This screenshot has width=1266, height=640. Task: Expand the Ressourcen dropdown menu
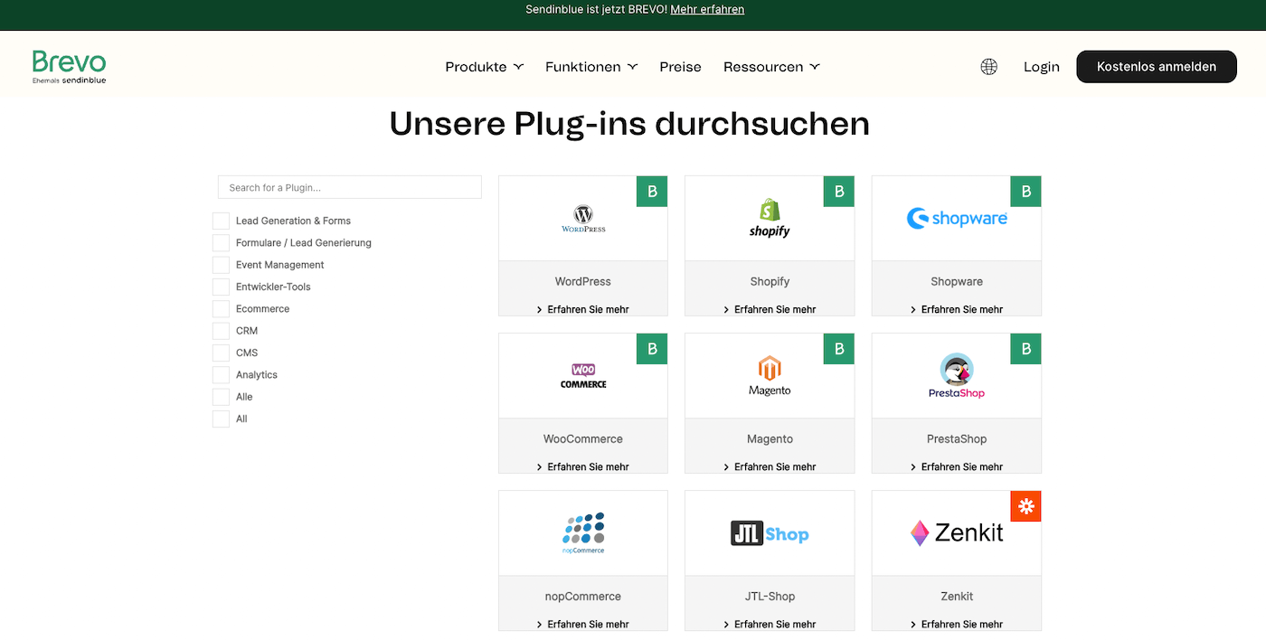771,67
